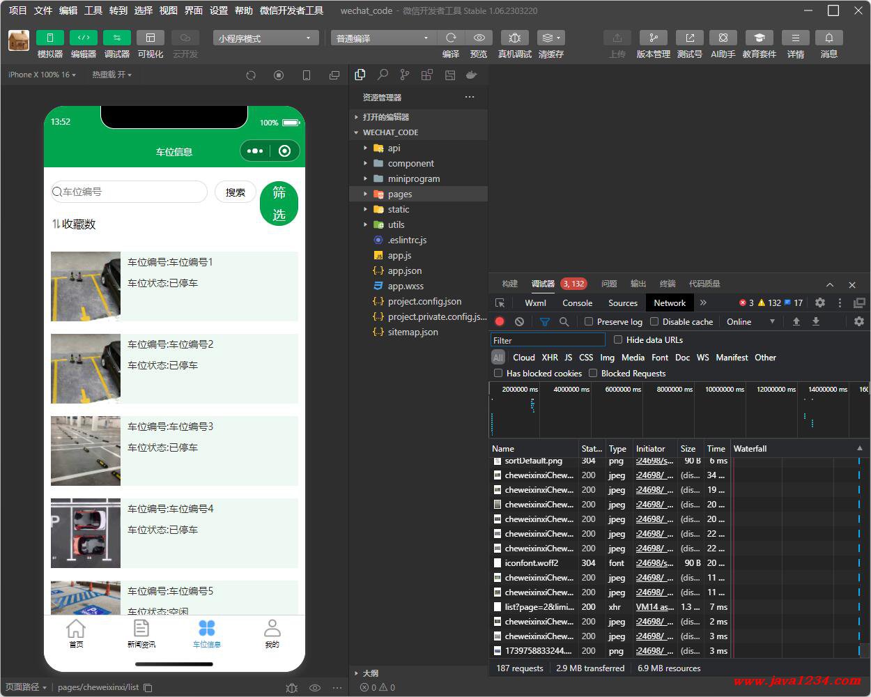This screenshot has width=871, height=697.
Task: Open the search icon in explorer sidebar
Action: pyautogui.click(x=383, y=75)
